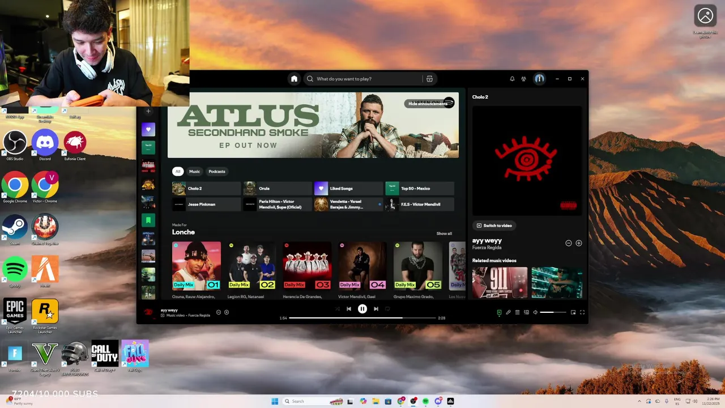Screen dimensions: 725x408
Task: Open Rockstar Games Launcher desktop shortcut
Action: coord(45,315)
